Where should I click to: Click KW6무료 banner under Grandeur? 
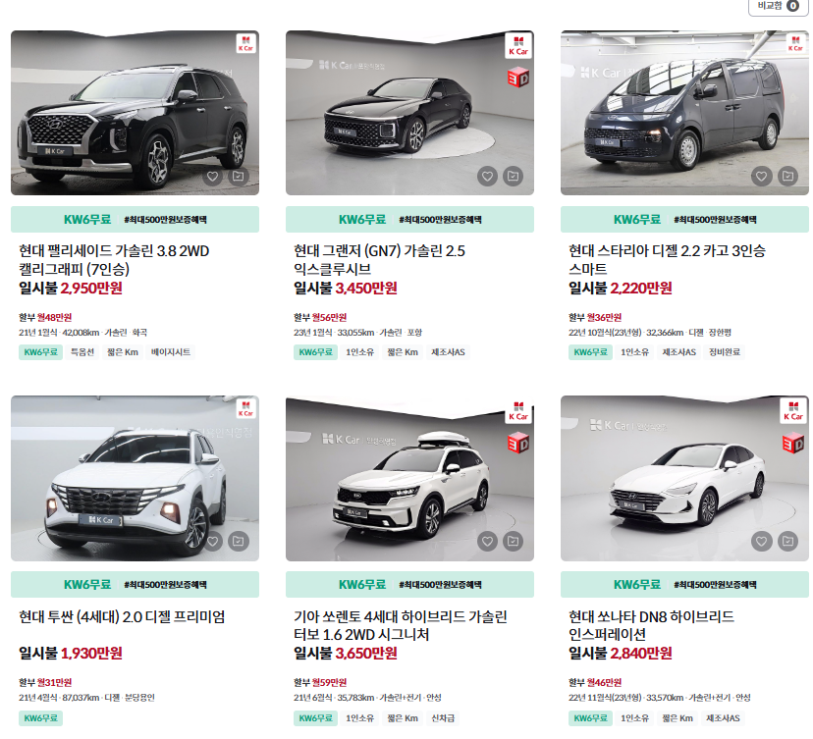pos(409,219)
